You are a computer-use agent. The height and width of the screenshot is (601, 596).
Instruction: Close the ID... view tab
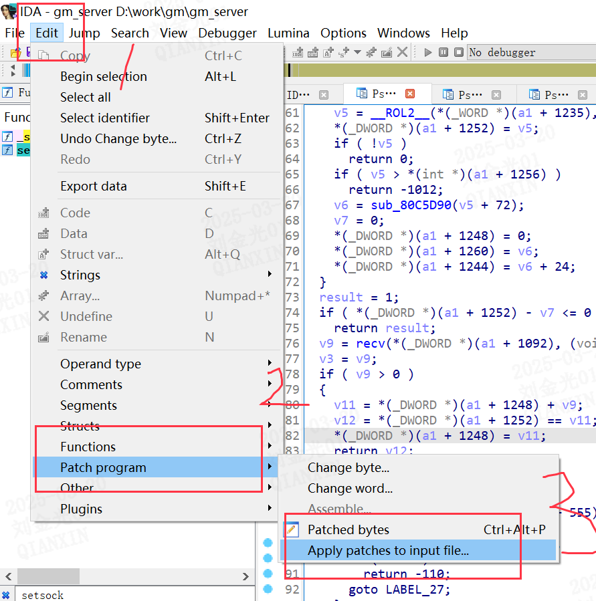(324, 95)
